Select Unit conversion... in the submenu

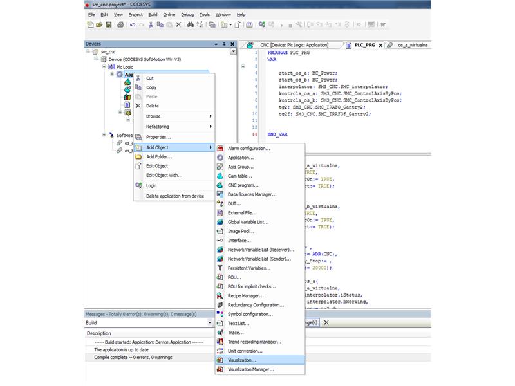[260, 351]
